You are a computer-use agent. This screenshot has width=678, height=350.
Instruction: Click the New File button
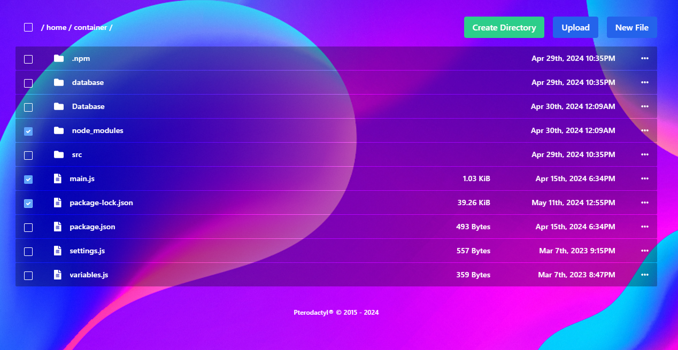[x=632, y=27]
